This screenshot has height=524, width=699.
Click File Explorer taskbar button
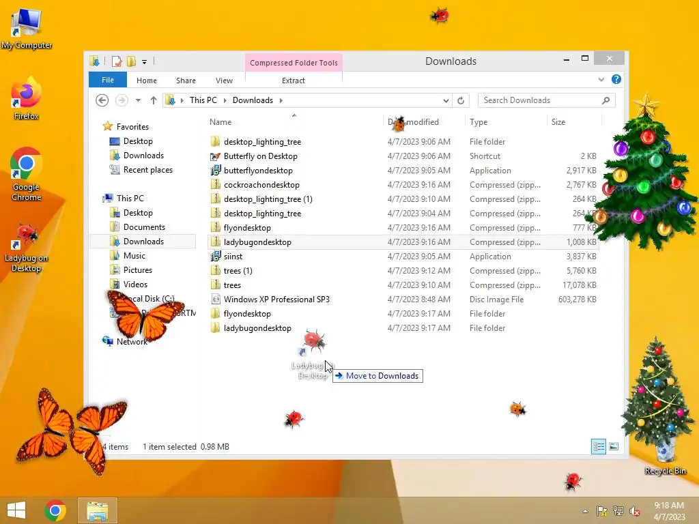pyautogui.click(x=98, y=510)
